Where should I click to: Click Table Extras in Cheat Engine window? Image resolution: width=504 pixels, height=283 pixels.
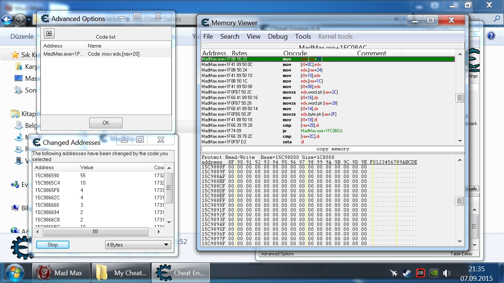tap(461, 254)
